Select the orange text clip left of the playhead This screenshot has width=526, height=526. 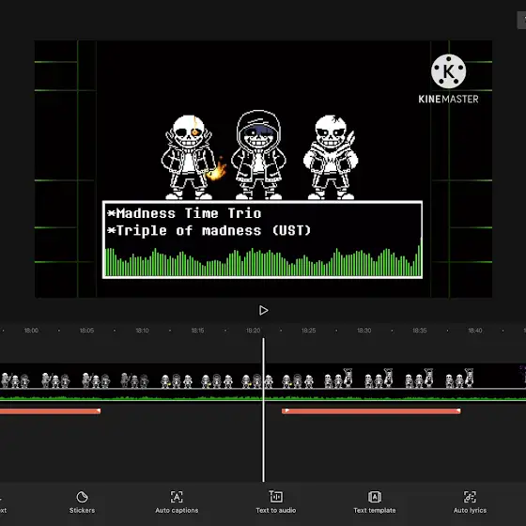(x=51, y=411)
